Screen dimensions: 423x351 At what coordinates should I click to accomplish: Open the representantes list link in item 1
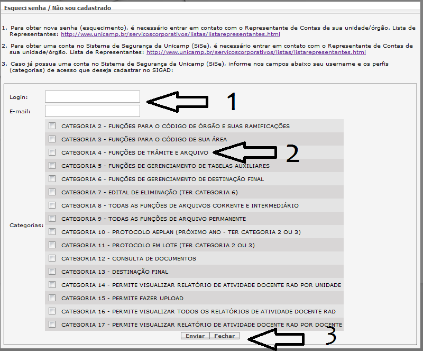tap(170, 34)
